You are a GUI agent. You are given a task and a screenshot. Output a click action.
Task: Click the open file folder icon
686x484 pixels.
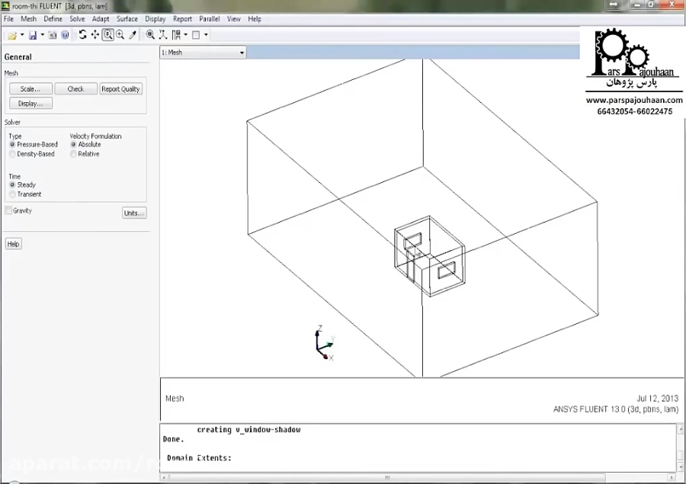pos(12,36)
